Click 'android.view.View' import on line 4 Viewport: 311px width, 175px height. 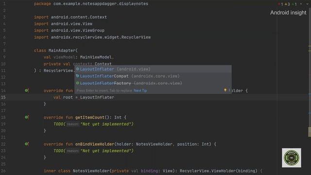[x=71, y=24]
